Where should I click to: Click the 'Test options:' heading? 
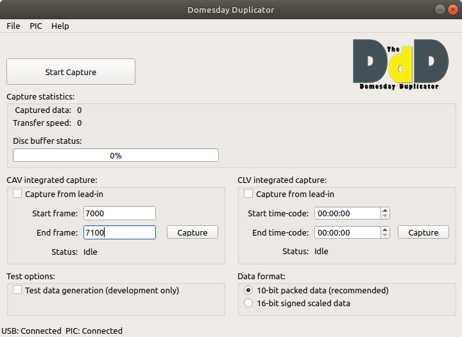31,276
